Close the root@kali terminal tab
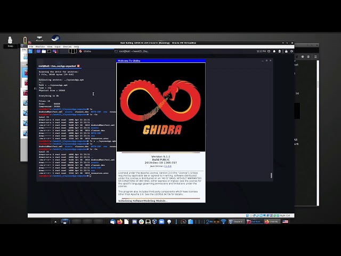Image resolution: width=341 pixels, height=256 pixels. point(78,66)
